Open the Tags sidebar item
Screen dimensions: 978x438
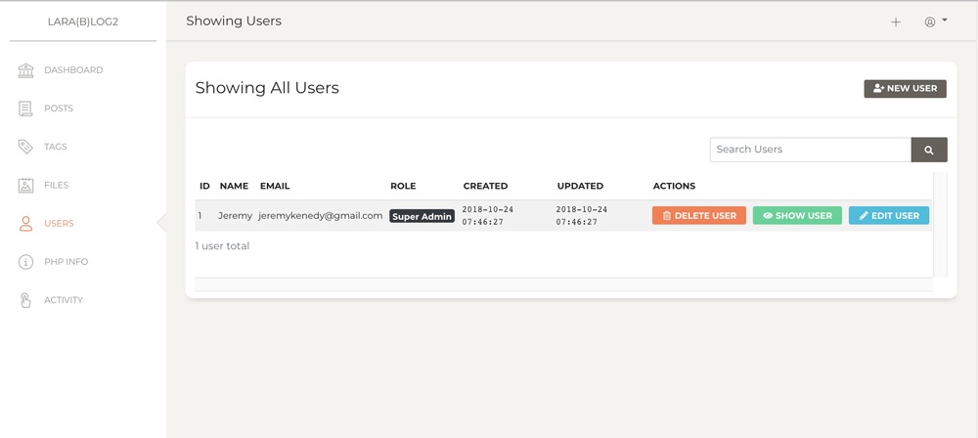point(56,148)
